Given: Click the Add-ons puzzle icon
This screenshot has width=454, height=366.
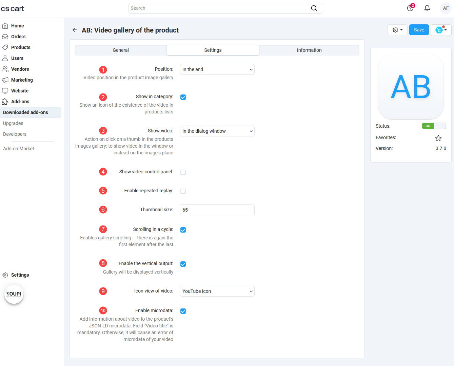Looking at the screenshot, I should [x=5, y=101].
